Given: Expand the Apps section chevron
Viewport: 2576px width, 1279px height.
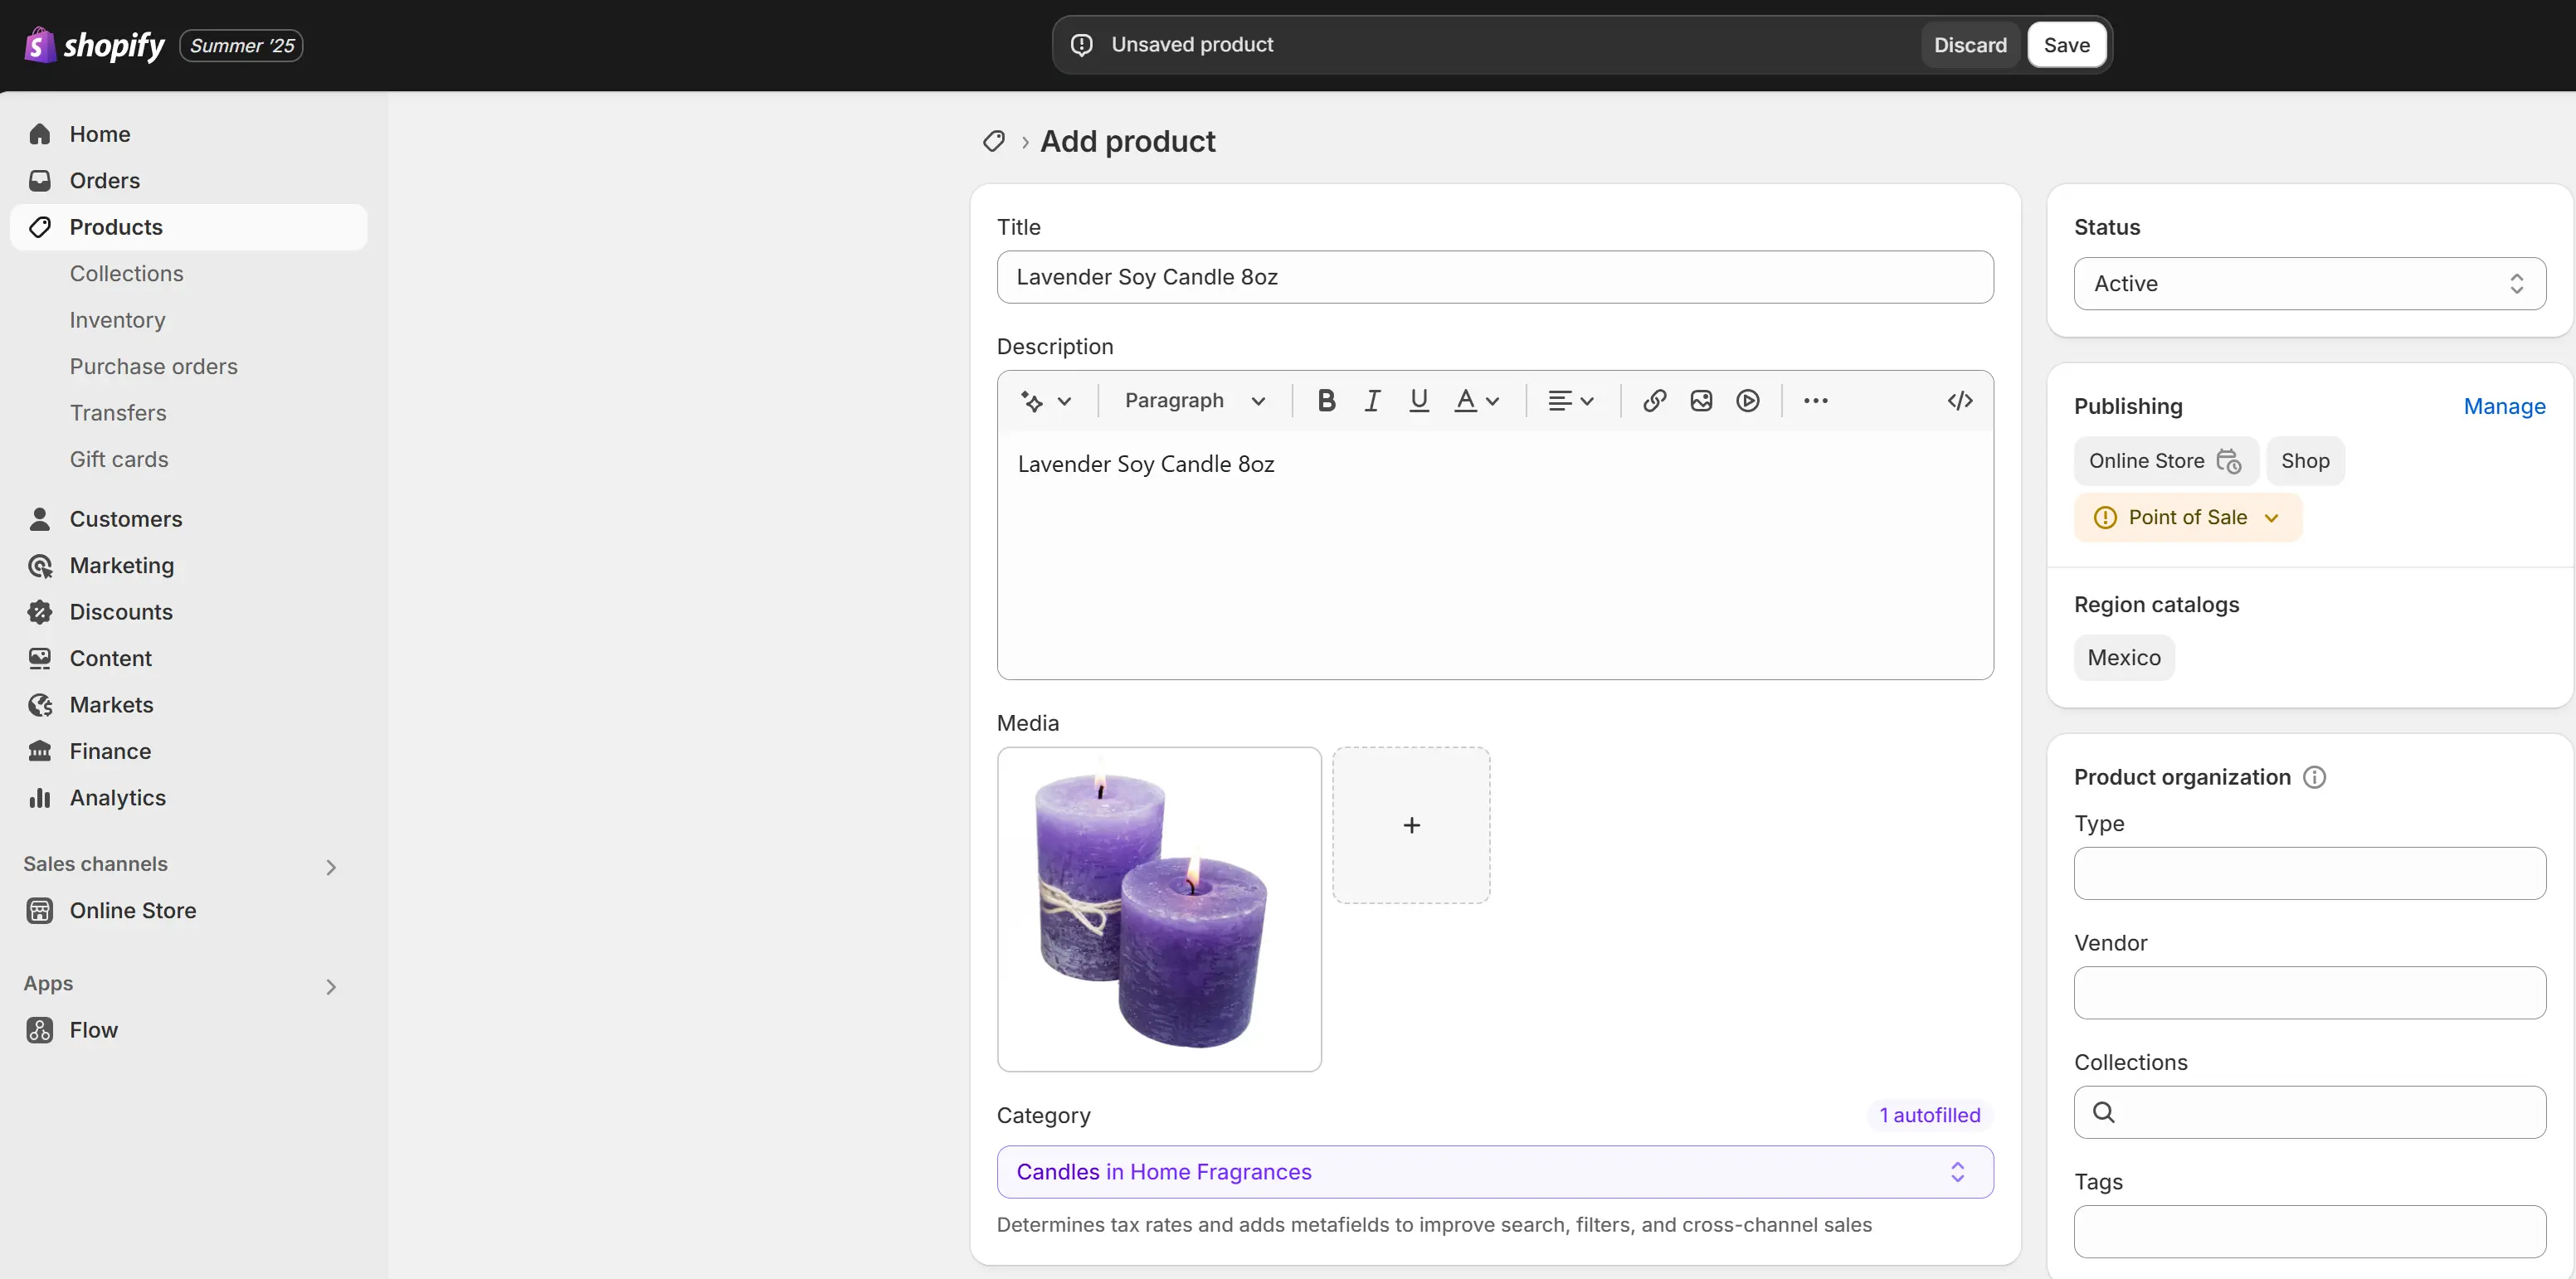Looking at the screenshot, I should [x=331, y=986].
